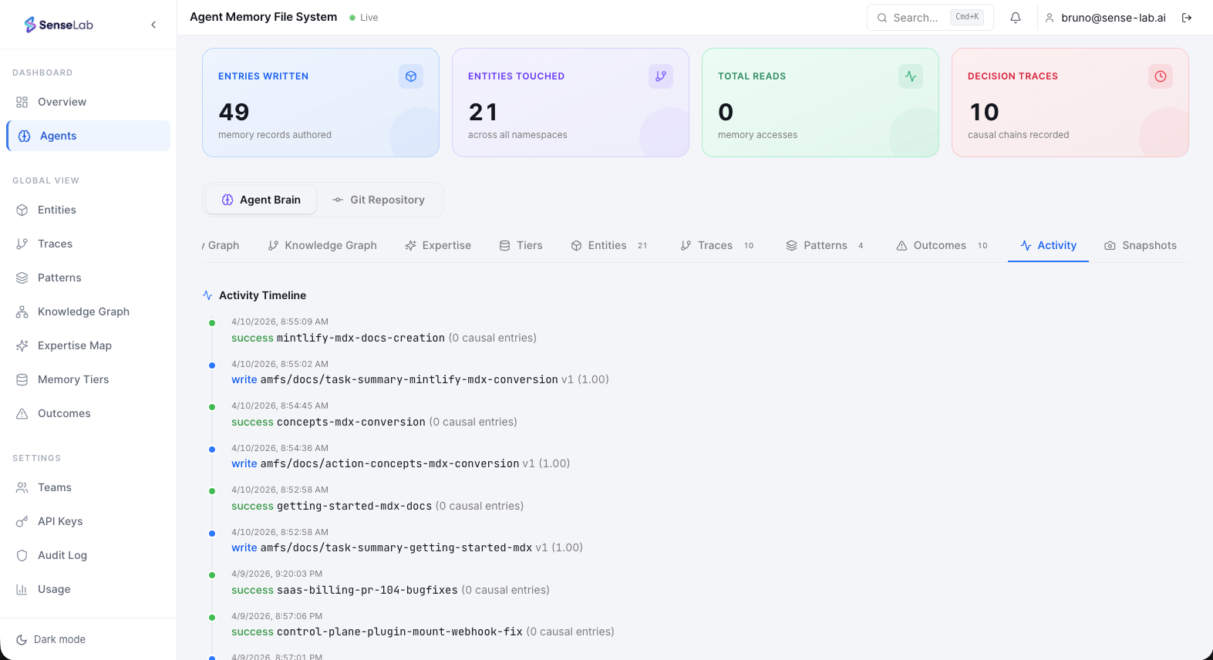Click the branch icon on Entities Touched card
The width and height of the screenshot is (1213, 660).
tap(661, 76)
